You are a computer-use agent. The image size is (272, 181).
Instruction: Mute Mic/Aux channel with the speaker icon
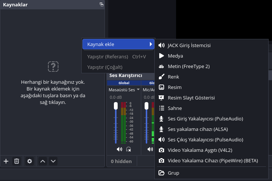point(150,149)
